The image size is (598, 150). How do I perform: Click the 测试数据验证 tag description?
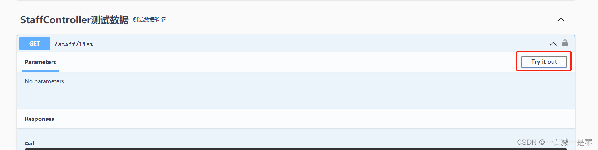tap(149, 20)
